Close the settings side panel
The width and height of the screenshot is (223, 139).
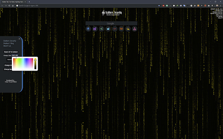click(20, 39)
